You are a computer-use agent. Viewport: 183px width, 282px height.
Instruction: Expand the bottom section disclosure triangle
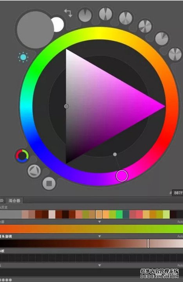coord(100,265)
